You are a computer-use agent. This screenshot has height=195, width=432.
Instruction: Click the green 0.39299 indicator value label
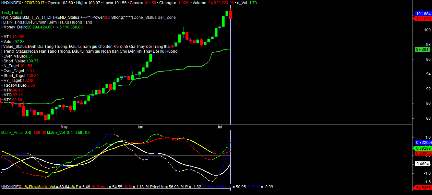(x=423, y=148)
